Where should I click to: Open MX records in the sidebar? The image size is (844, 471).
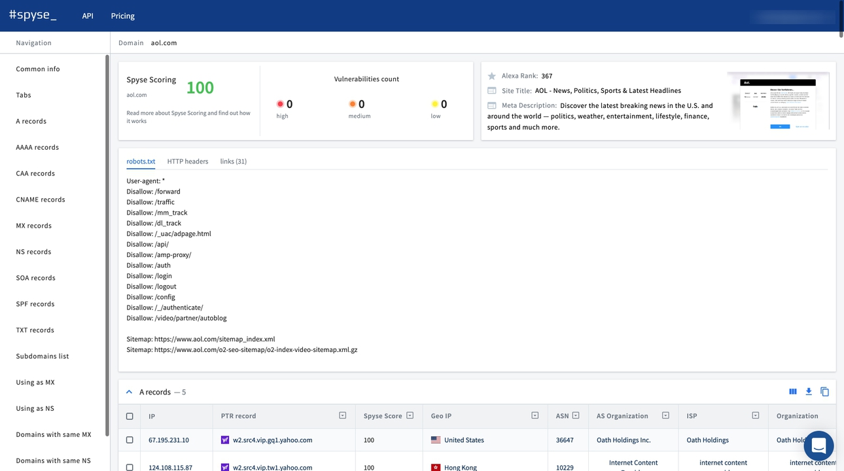[33, 225]
